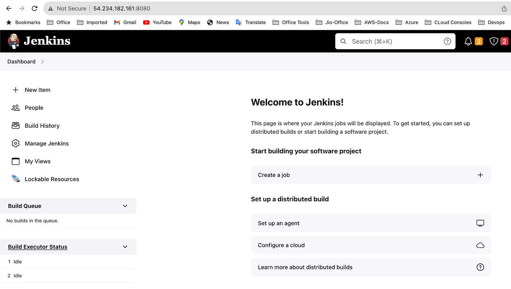This screenshot has width=511, height=289.
Task: Expand the Dashboard breadcrumb chevron
Action: [x=43, y=62]
